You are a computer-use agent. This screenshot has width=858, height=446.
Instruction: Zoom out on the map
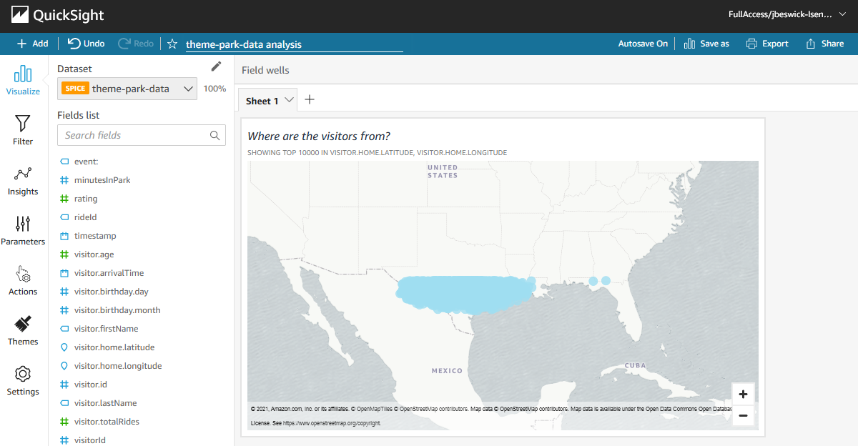(743, 415)
